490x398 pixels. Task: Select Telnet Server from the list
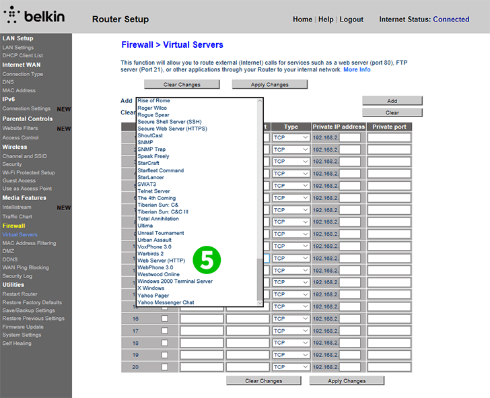point(153,191)
